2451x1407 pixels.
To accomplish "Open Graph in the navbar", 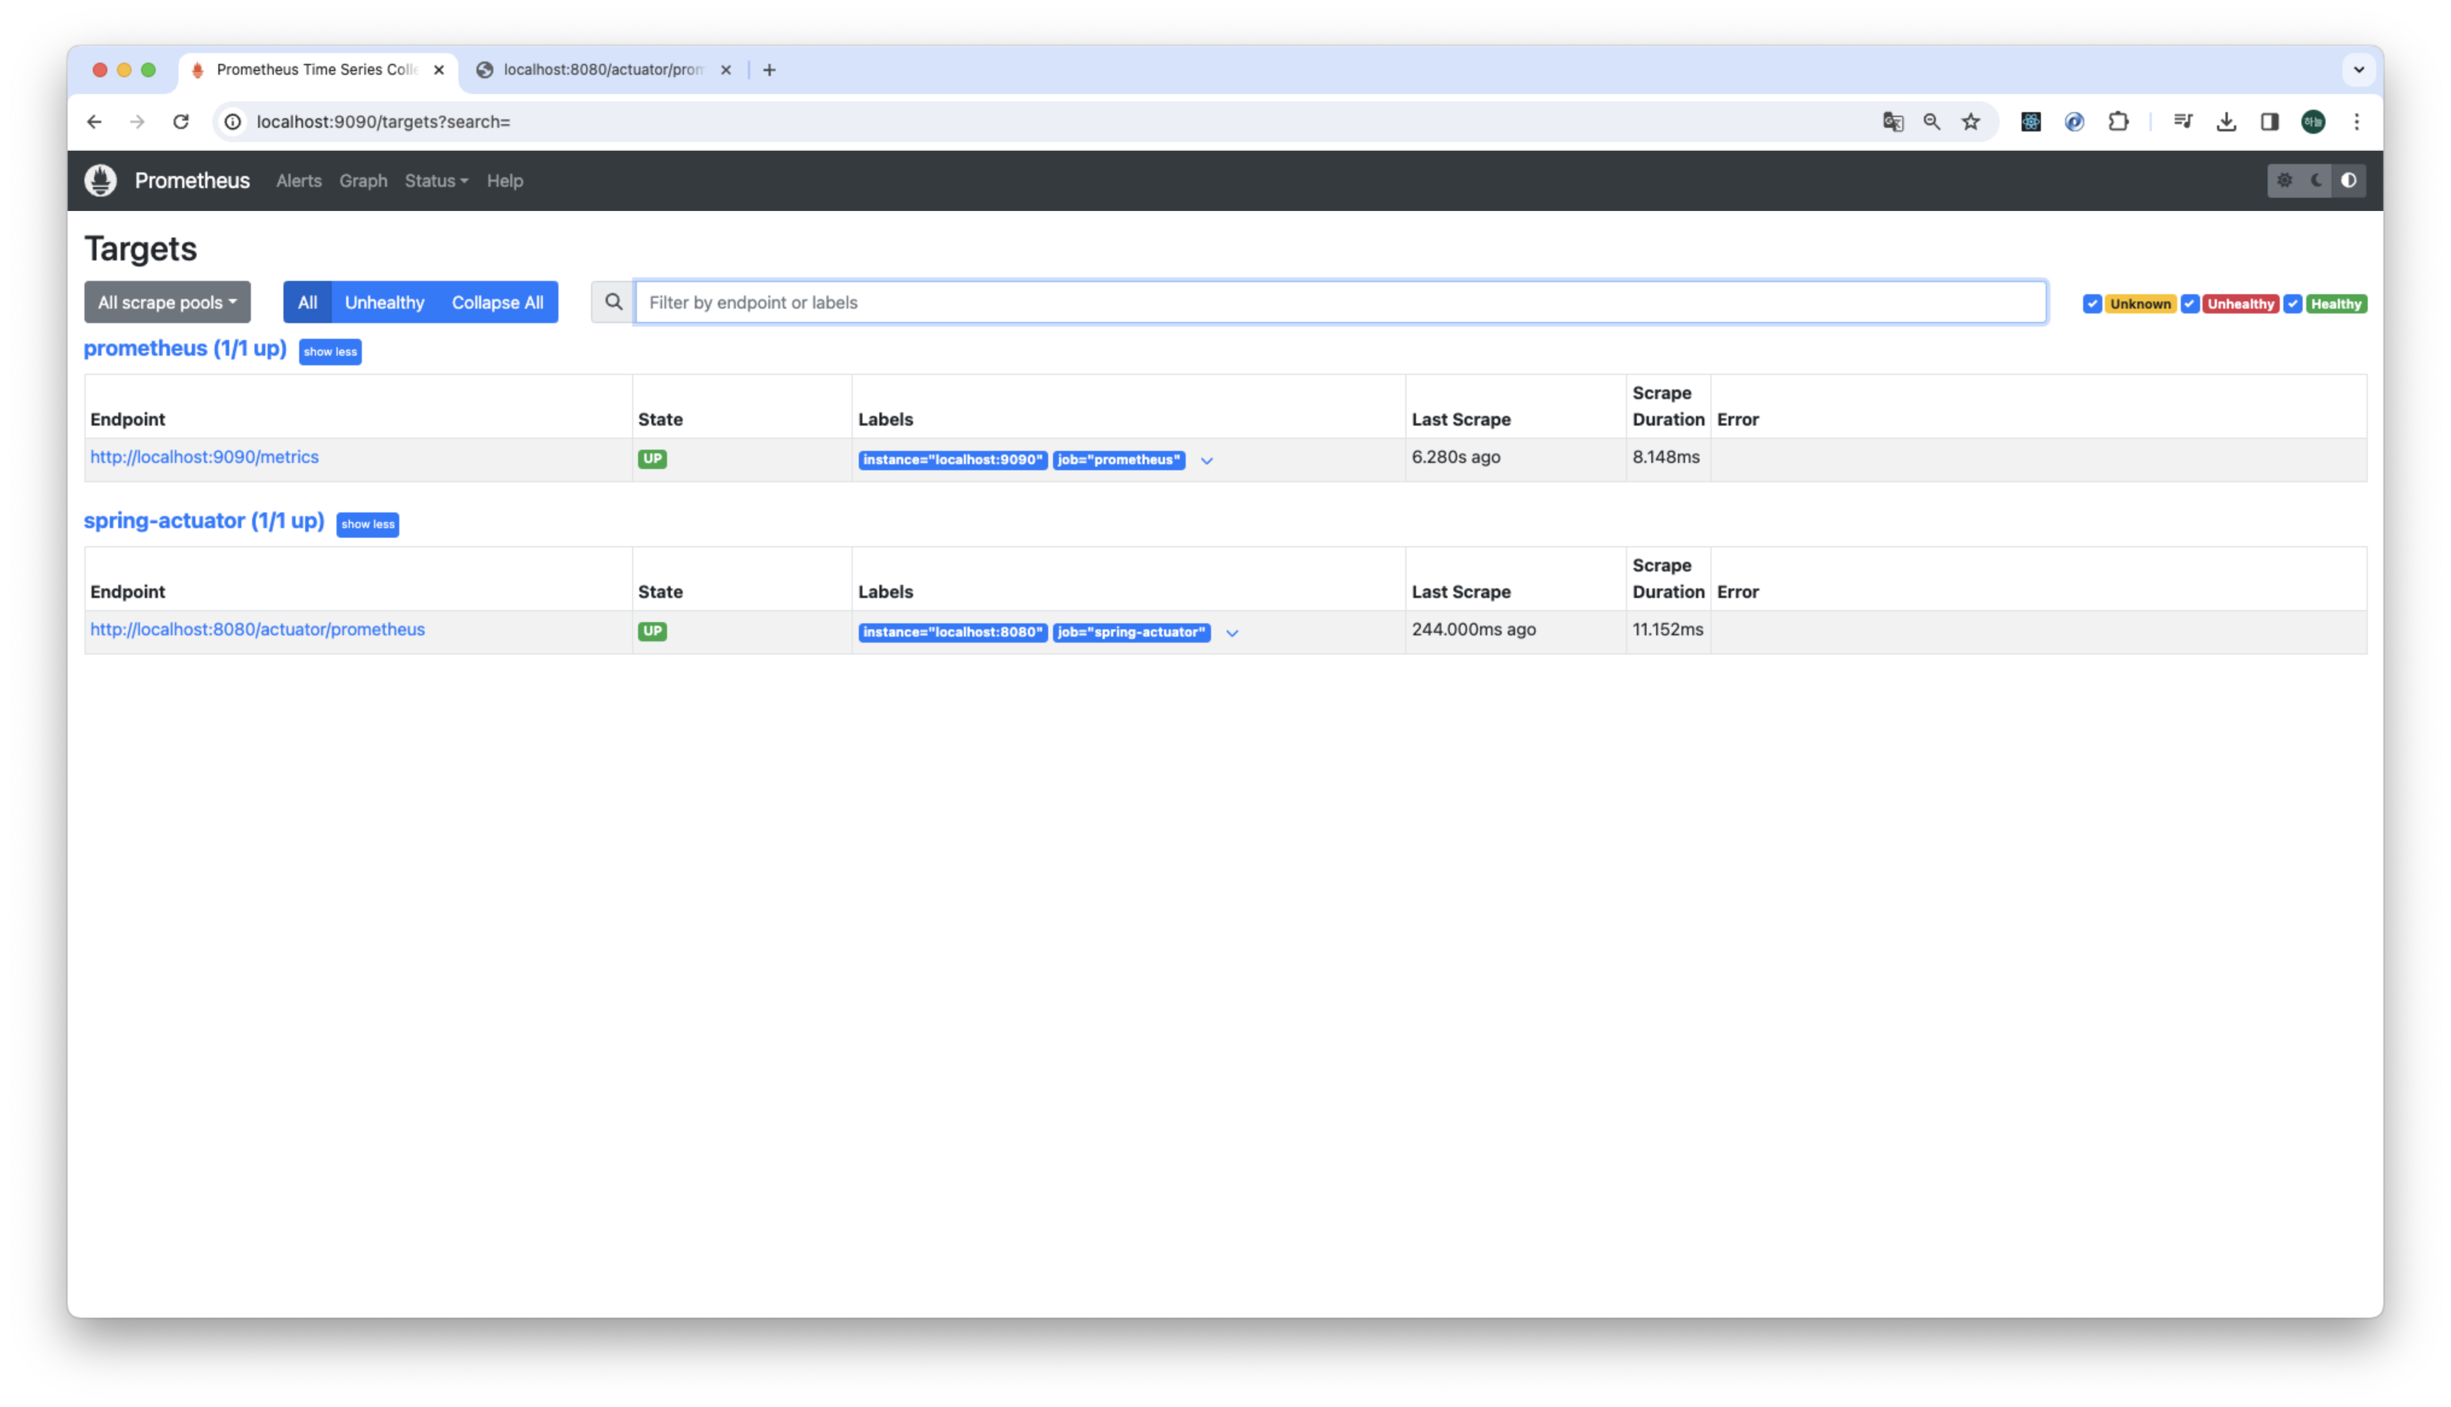I will pyautogui.click(x=364, y=181).
